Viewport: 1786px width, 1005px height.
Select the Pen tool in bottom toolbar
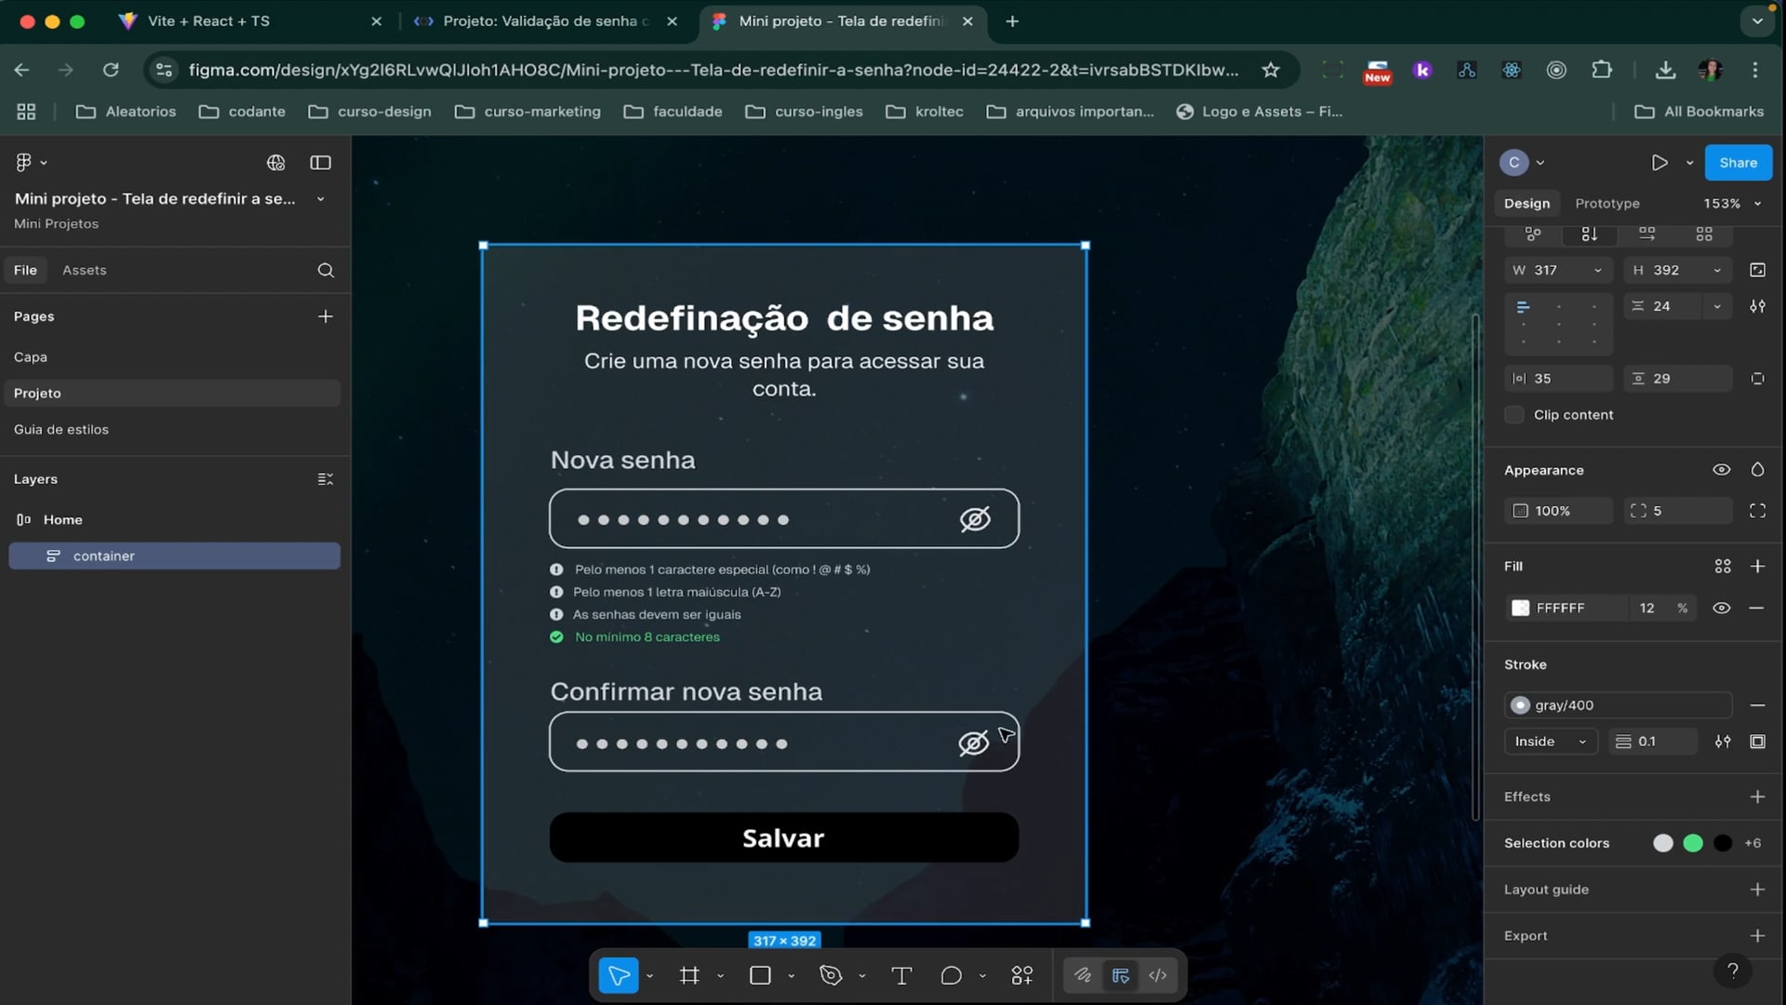tap(830, 975)
